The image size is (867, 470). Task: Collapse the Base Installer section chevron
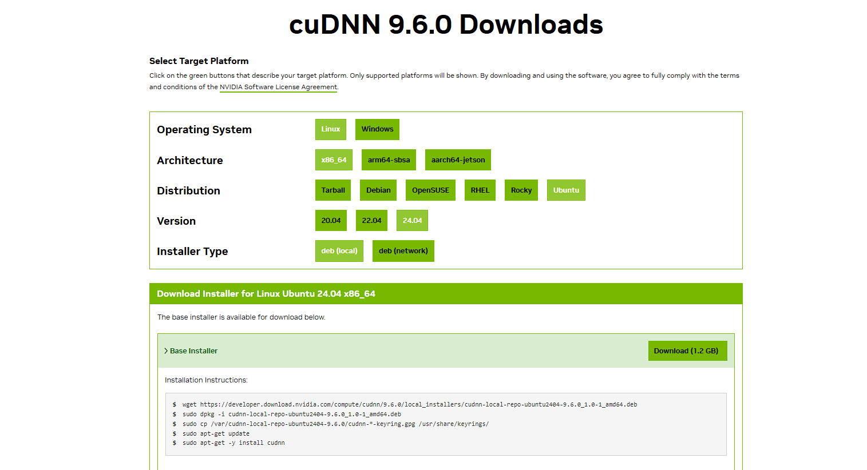(x=166, y=351)
